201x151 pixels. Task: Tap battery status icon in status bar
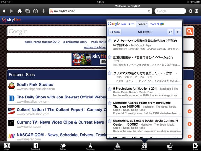(x=198, y=2)
